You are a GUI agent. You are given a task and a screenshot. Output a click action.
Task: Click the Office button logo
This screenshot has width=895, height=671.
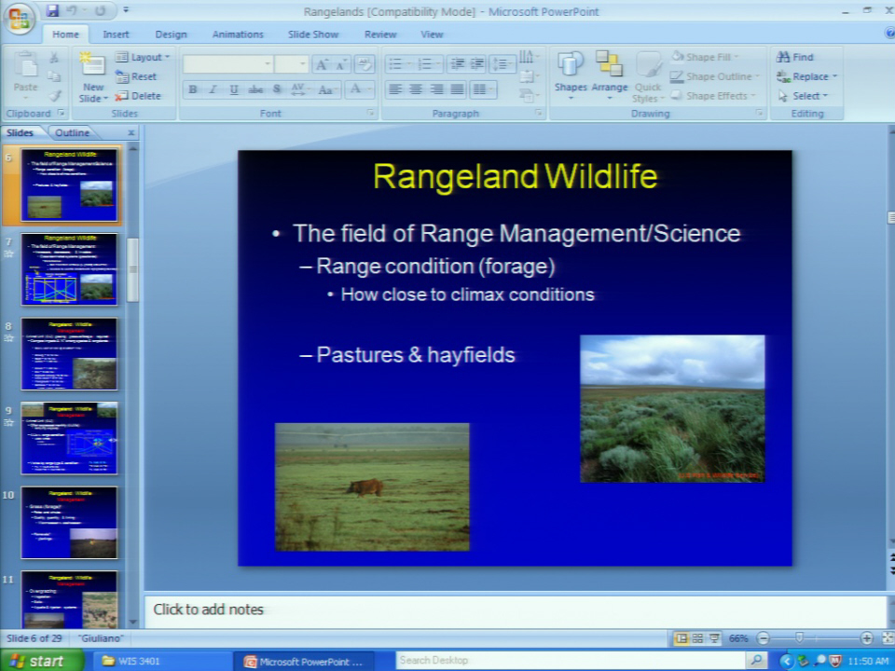[19, 19]
